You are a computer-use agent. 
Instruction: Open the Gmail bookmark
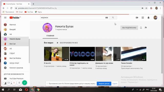(x=19, y=12)
